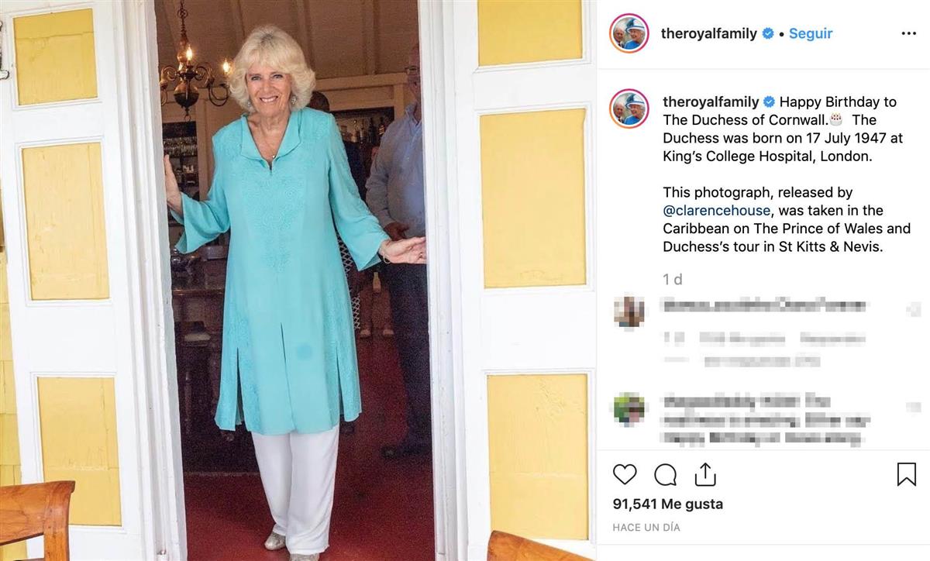Like the post with the heart icon
This screenshot has height=561, width=930.
(625, 474)
